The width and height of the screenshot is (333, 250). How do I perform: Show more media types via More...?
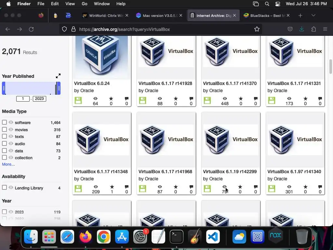(x=8, y=164)
